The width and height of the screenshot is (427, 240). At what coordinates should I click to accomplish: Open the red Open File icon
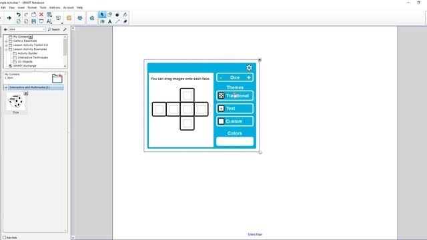pyautogui.click(x=26, y=21)
